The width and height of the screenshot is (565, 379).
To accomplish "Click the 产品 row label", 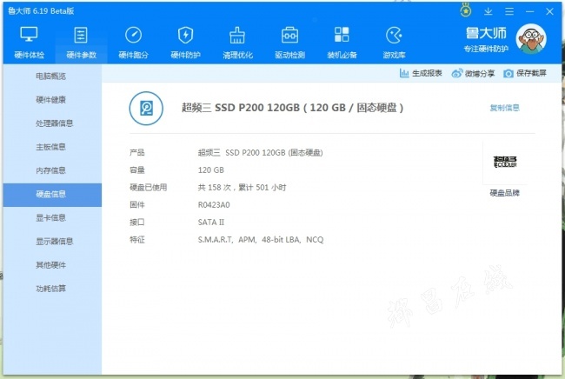I will (137, 152).
